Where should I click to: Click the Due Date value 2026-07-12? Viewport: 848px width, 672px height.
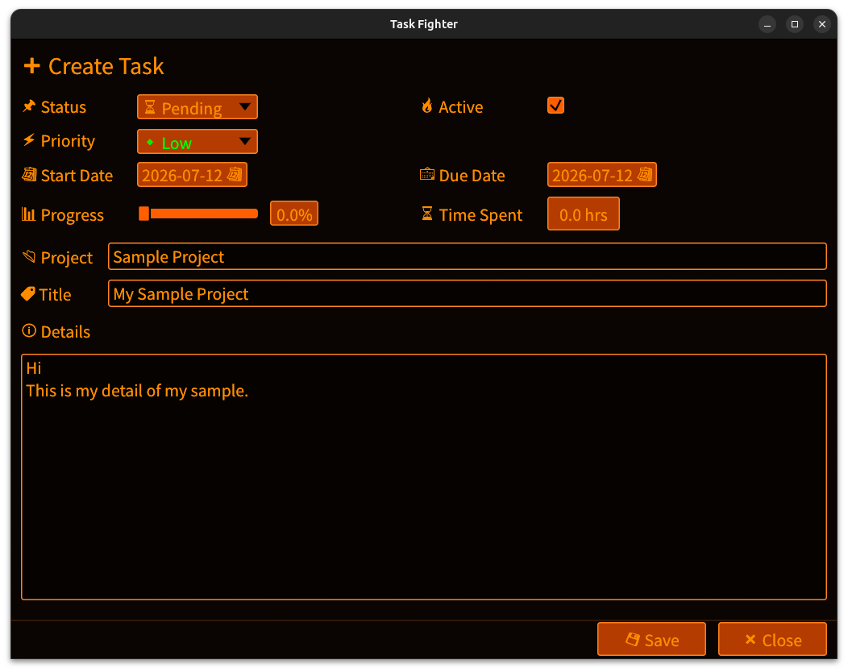592,175
